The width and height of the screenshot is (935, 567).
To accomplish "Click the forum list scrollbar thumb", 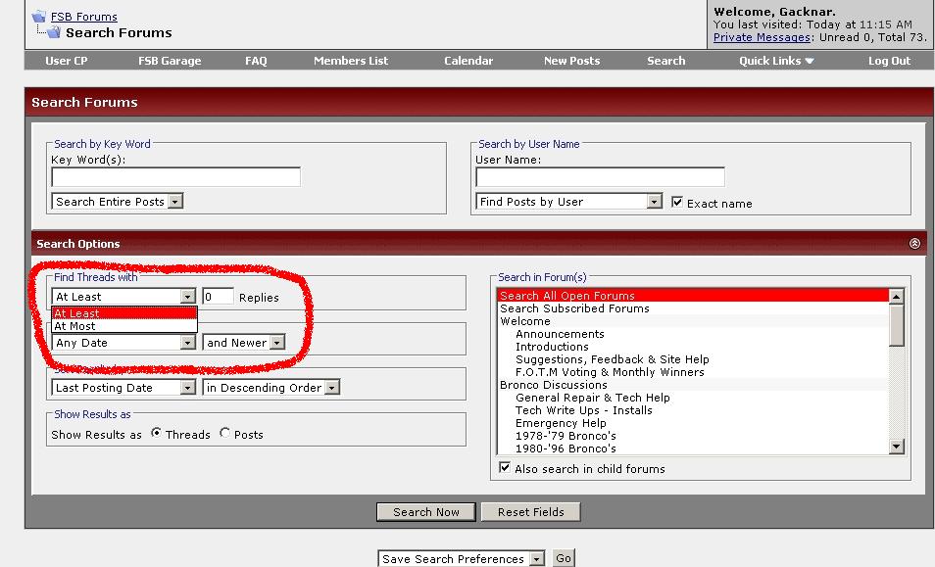I will (x=896, y=325).
